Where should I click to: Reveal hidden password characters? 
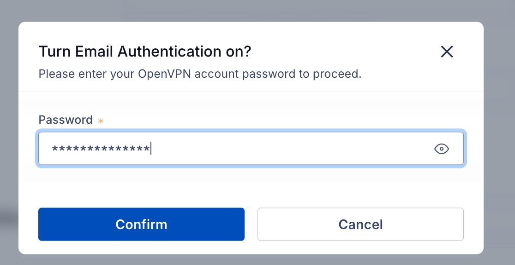coord(442,149)
